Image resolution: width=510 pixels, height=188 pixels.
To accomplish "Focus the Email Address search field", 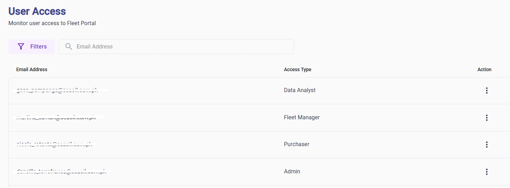I will [176, 47].
